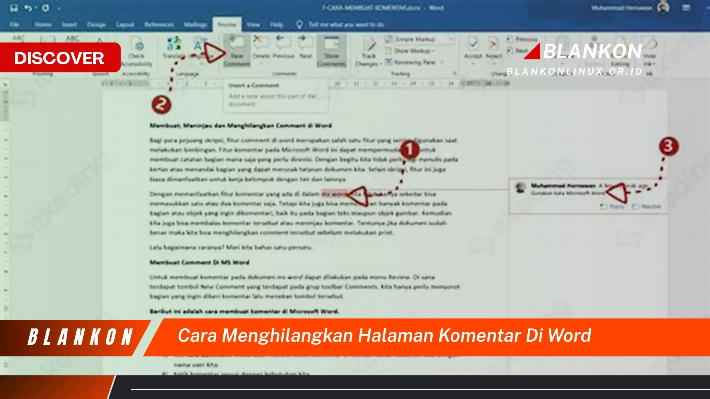Screen dimensions: 710x399
Task: Expand the Delete comment dropdown arrow
Action: 261,64
